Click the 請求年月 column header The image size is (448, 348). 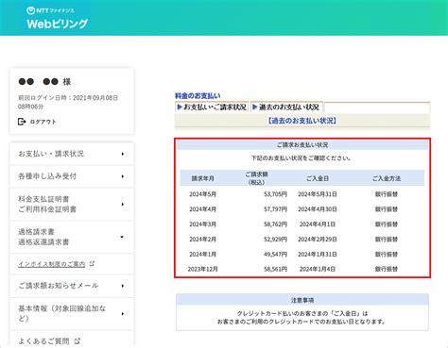(x=202, y=178)
